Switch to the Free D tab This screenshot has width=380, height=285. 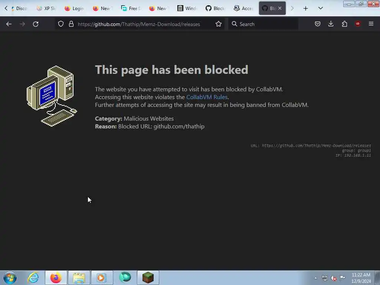[130, 9]
